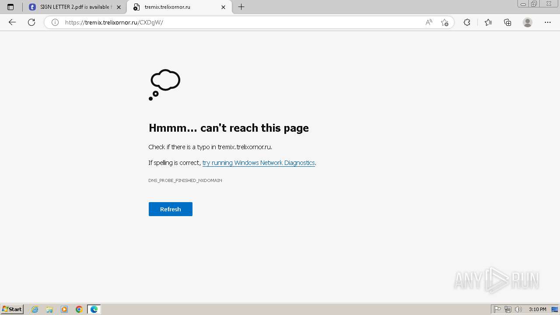Image resolution: width=560 pixels, height=315 pixels.
Task: Click Show desktop icon by the clock
Action: tap(555, 309)
